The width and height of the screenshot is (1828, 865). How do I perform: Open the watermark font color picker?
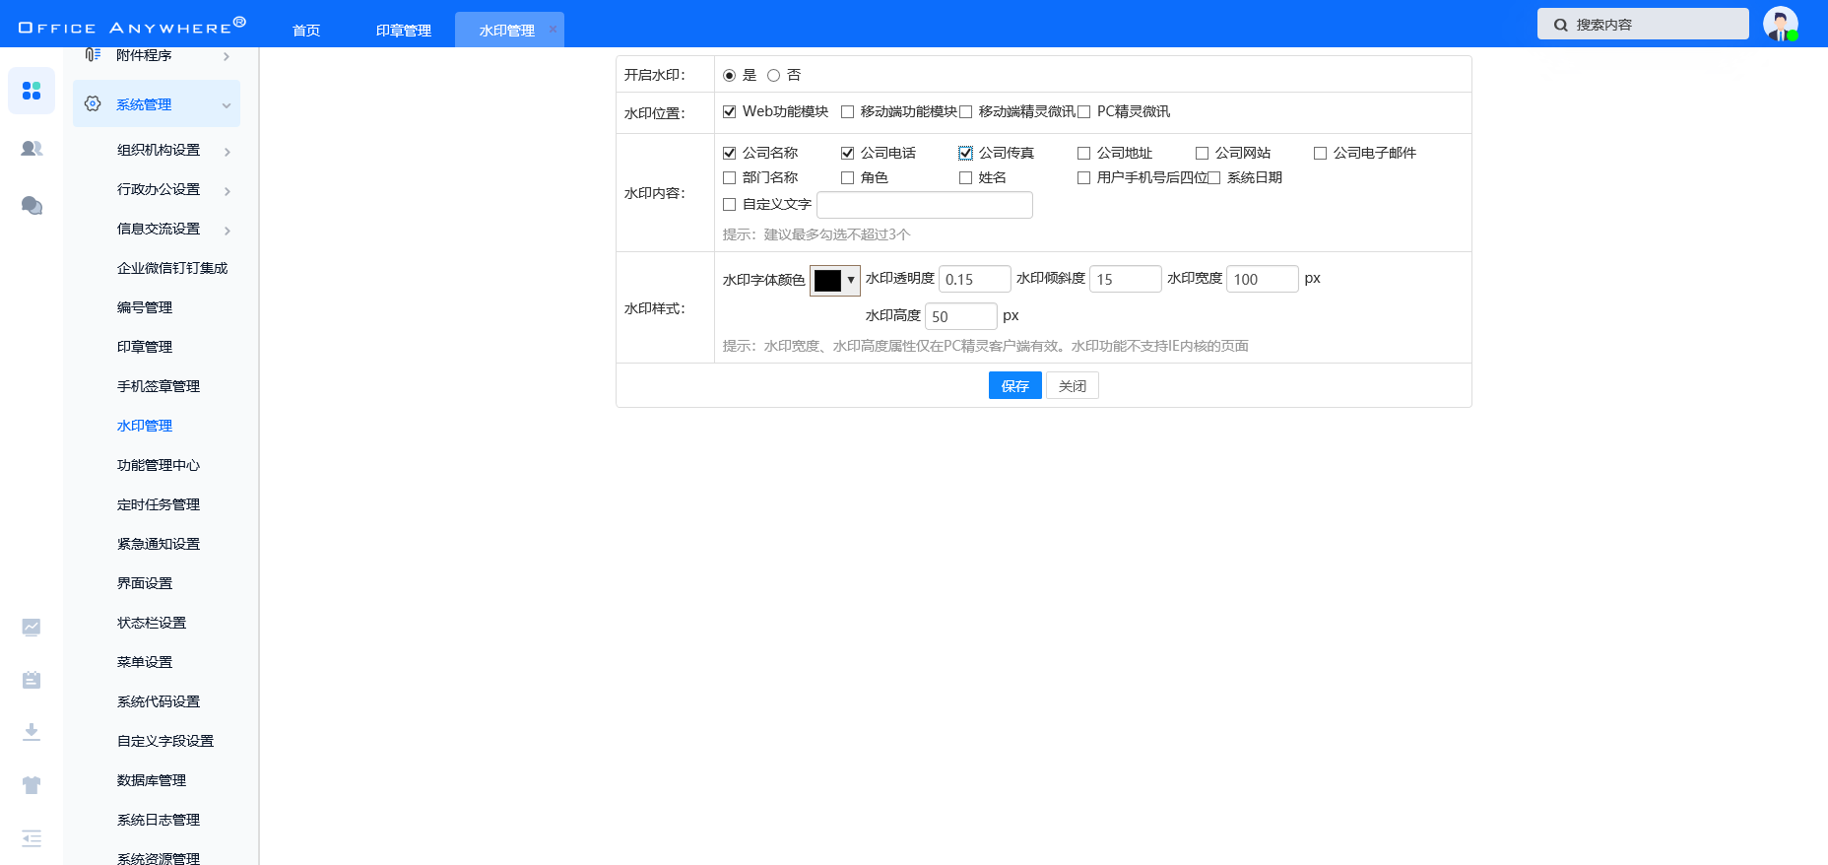[x=834, y=281]
